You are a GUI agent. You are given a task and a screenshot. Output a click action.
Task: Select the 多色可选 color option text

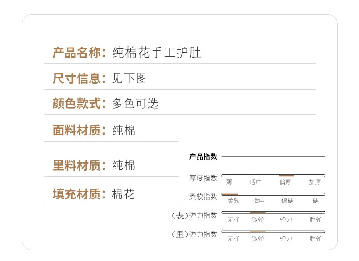(x=135, y=103)
